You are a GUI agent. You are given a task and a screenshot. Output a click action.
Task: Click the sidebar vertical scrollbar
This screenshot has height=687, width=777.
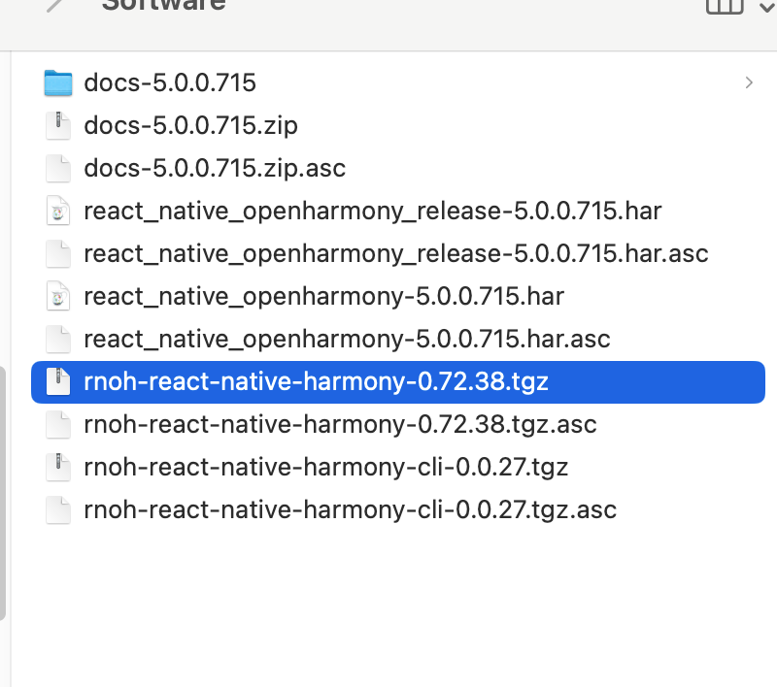(x=3, y=493)
